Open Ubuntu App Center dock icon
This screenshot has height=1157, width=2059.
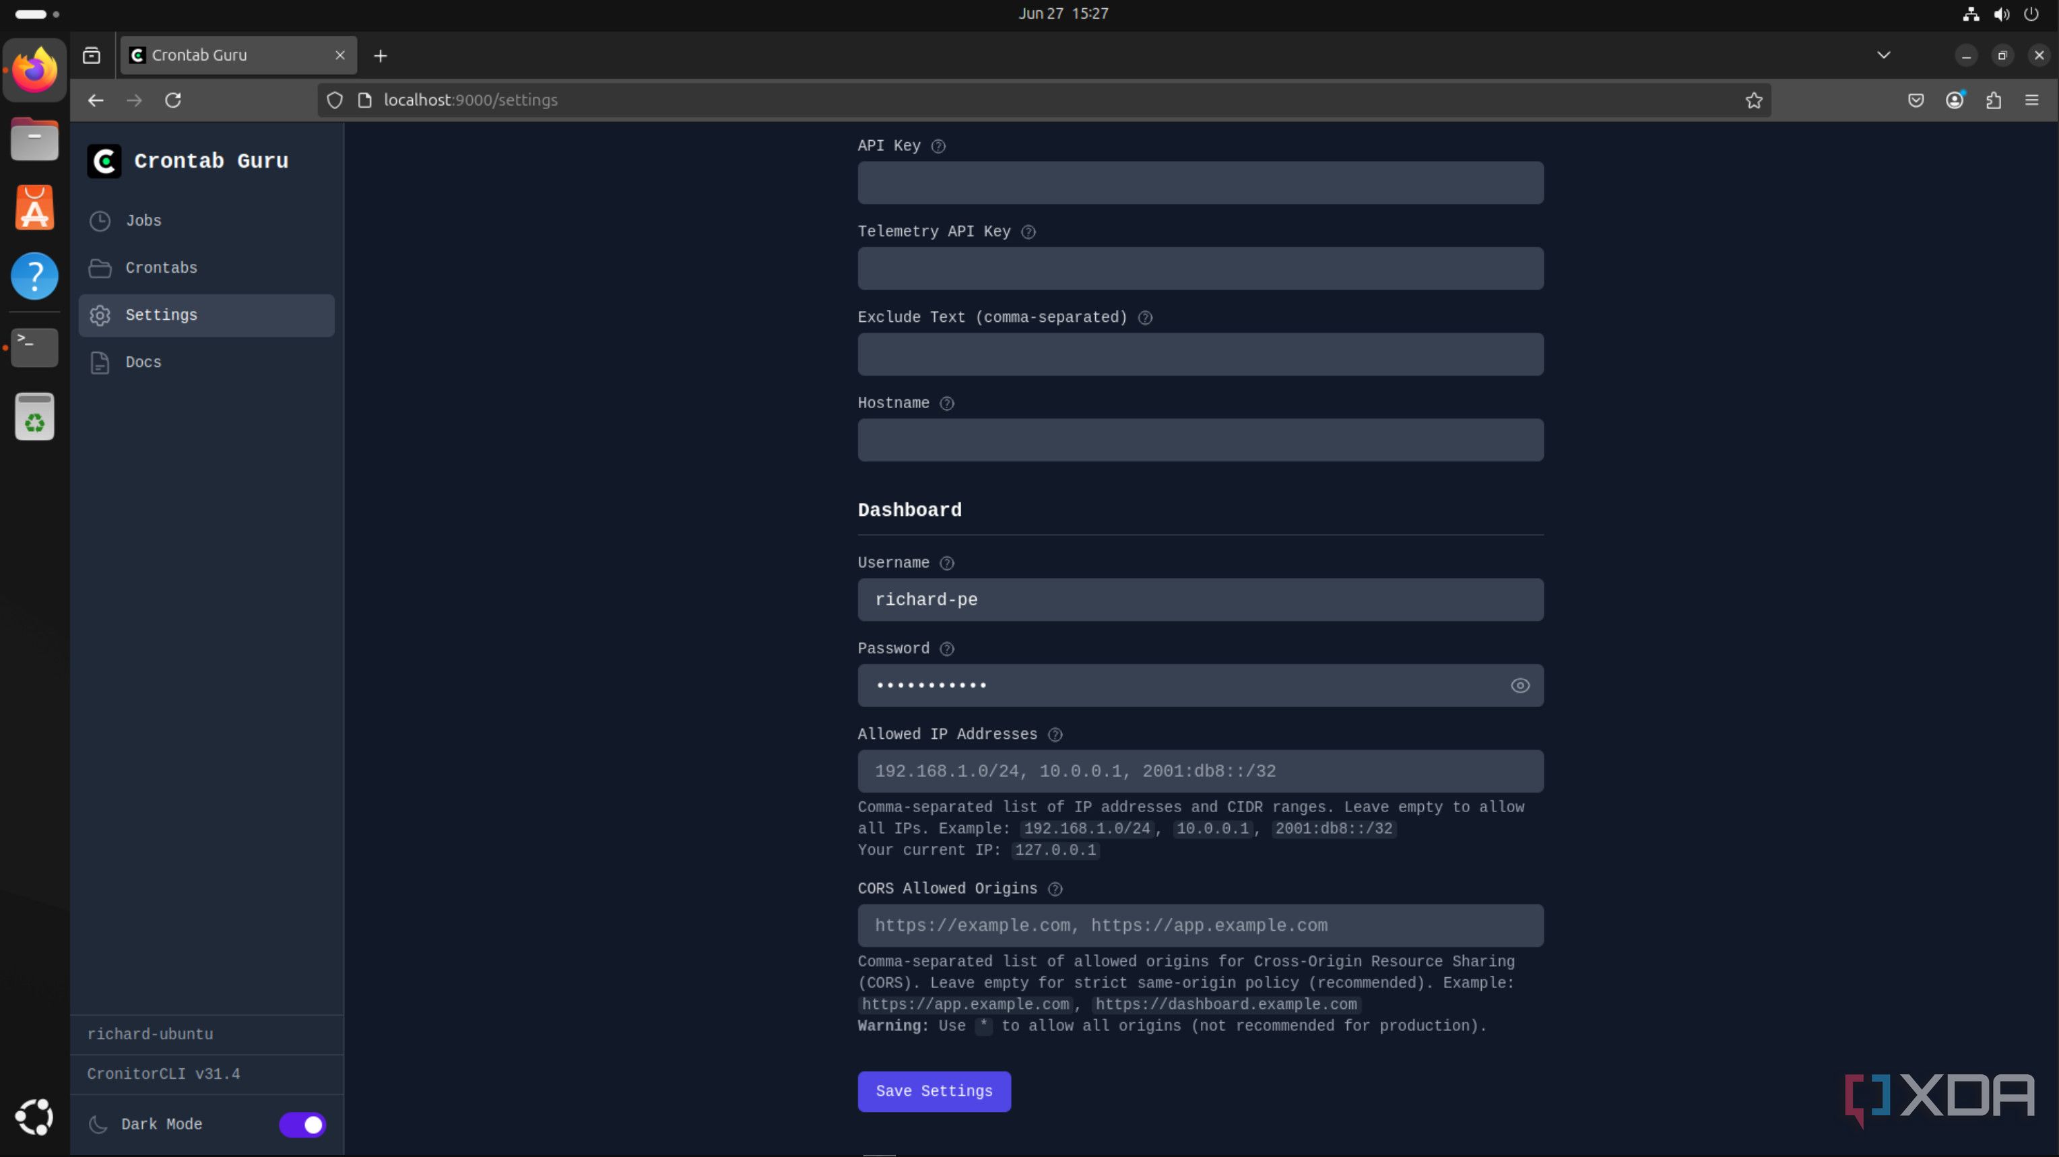pos(34,207)
